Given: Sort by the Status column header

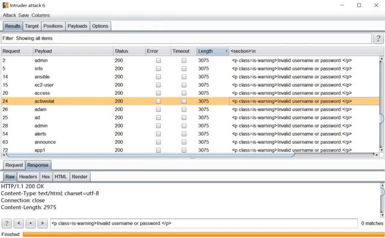Looking at the screenshot, I should tap(129, 51).
